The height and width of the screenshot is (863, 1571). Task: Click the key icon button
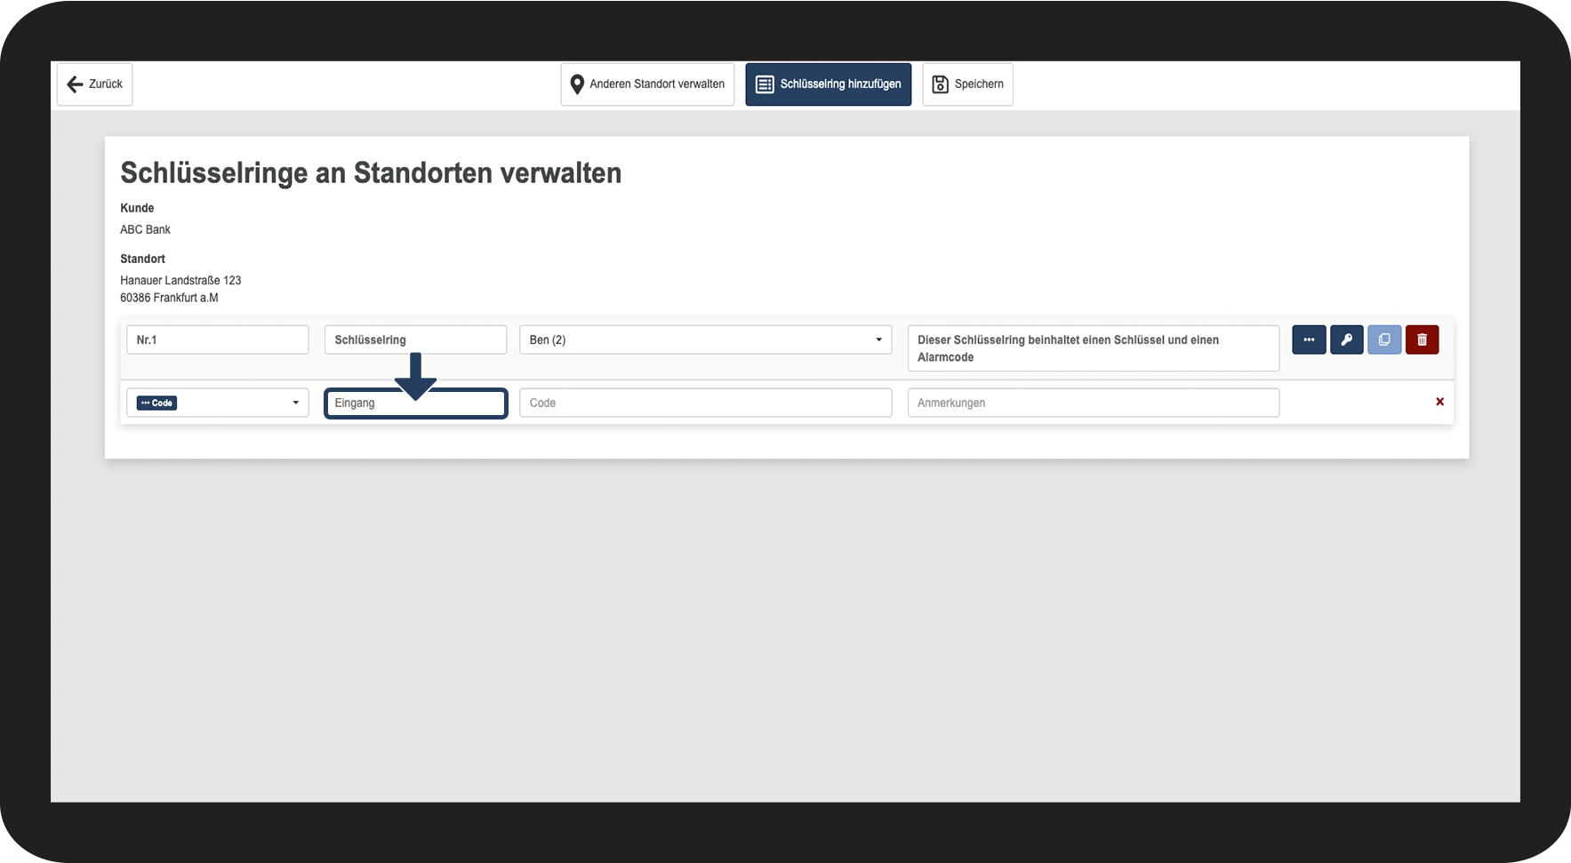tap(1346, 340)
